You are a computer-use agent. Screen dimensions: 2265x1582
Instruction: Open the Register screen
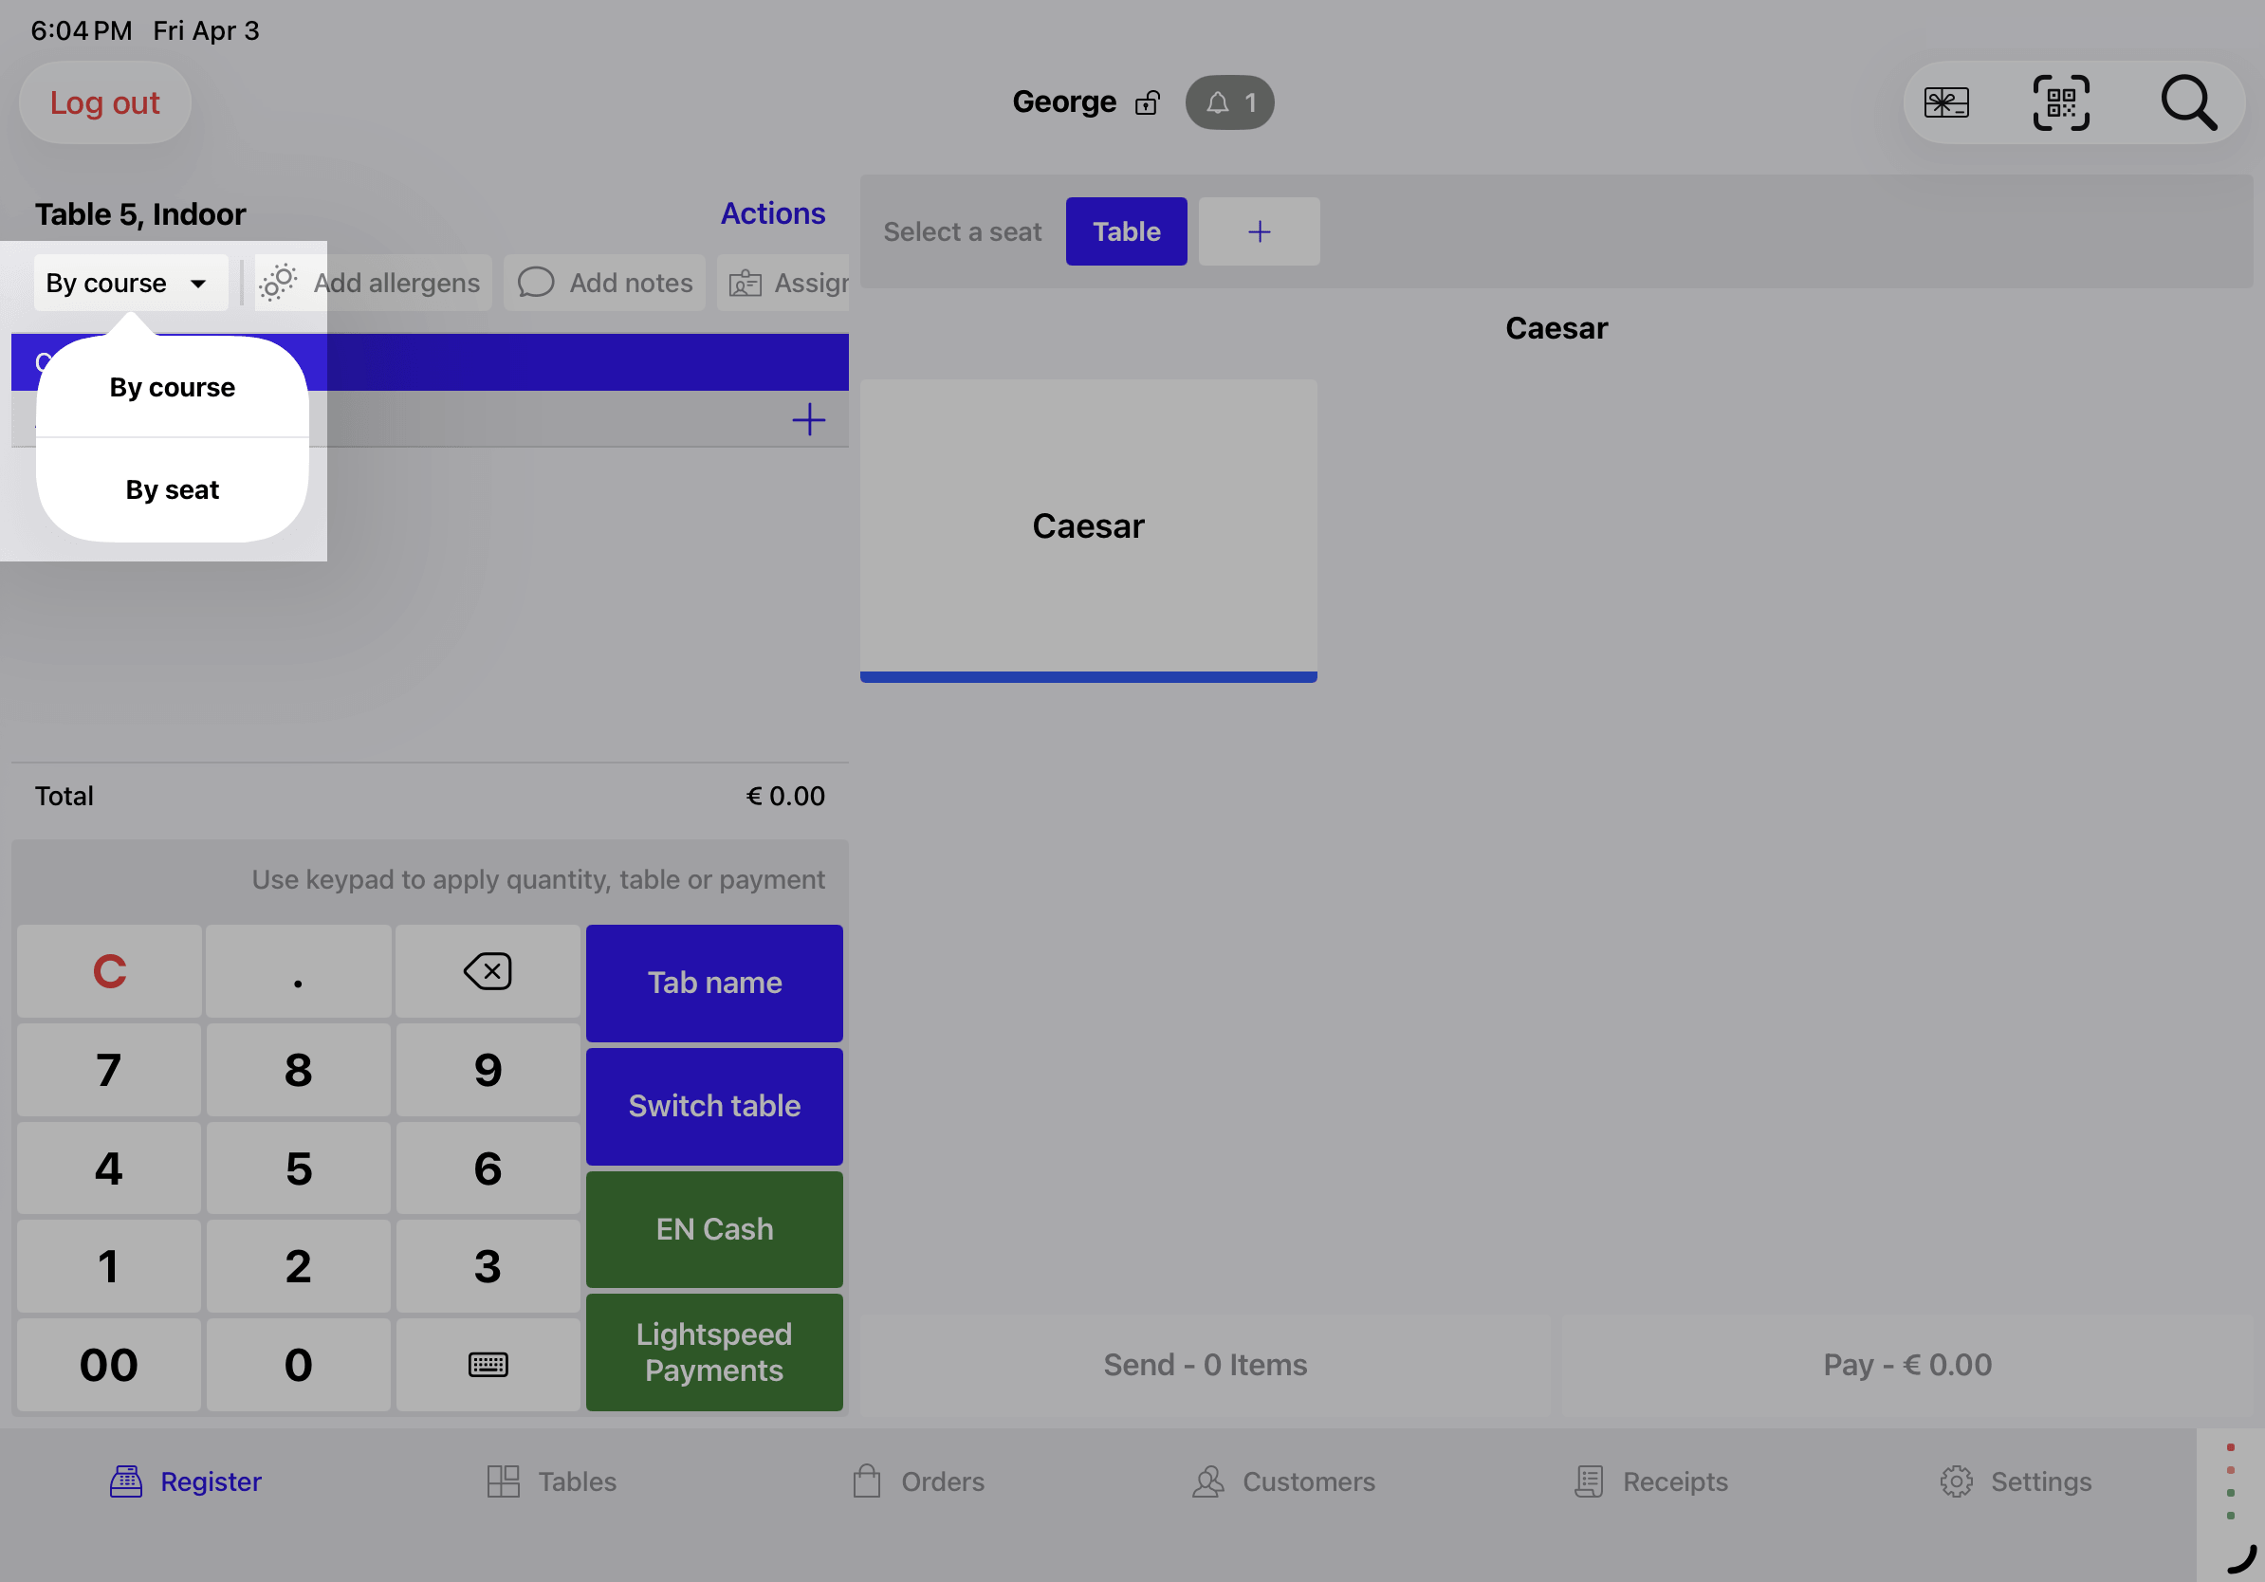point(186,1481)
